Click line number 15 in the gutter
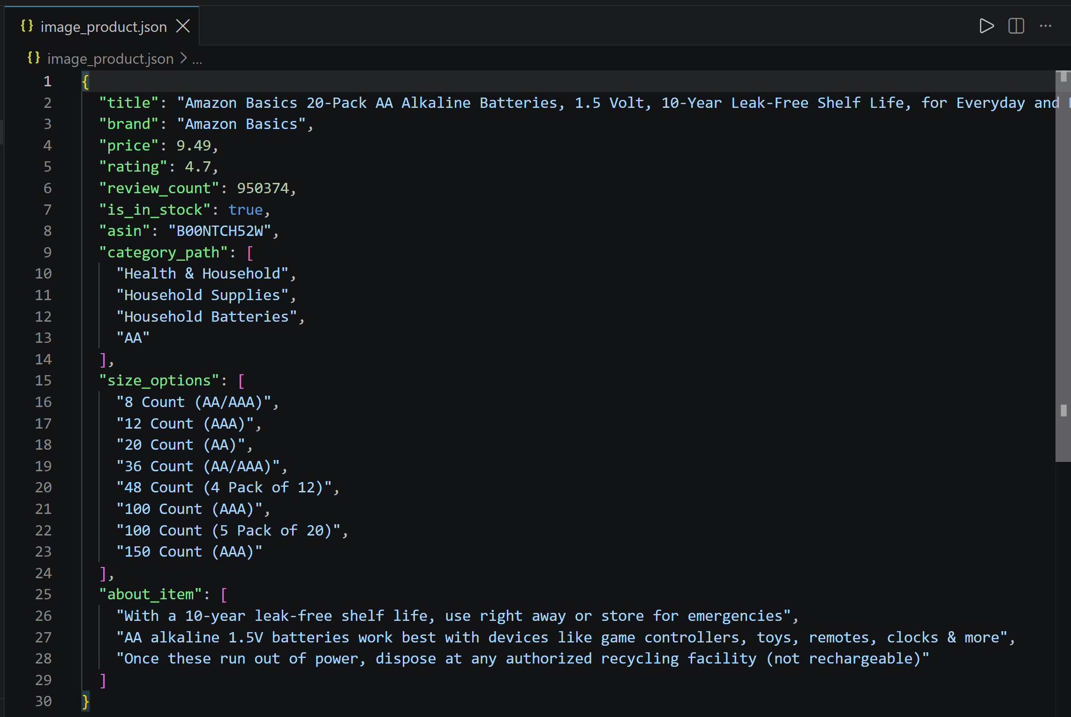 click(43, 380)
